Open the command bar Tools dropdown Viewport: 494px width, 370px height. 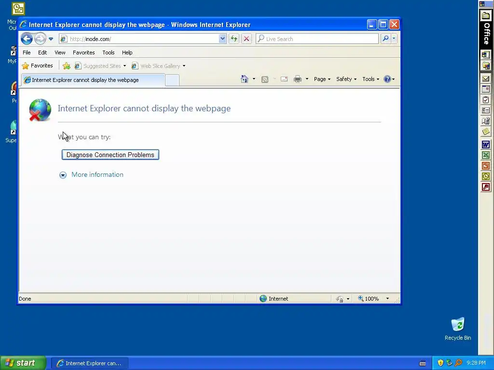[x=370, y=79]
